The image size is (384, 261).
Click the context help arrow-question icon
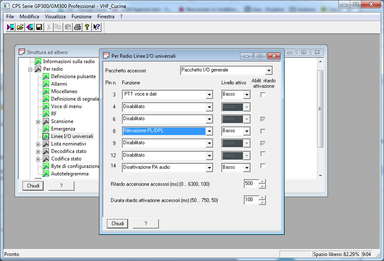click(97, 27)
